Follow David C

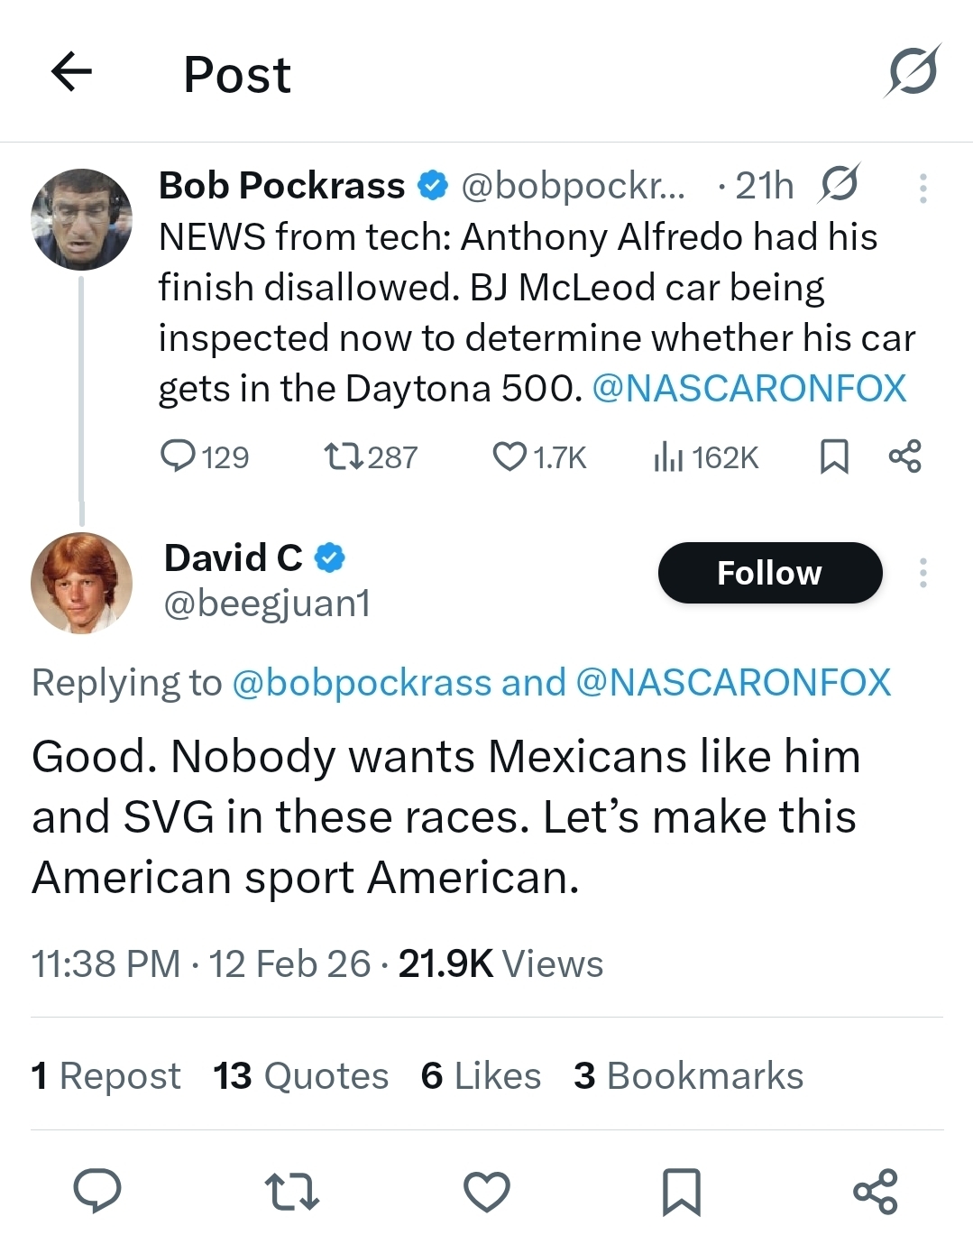[x=769, y=573]
